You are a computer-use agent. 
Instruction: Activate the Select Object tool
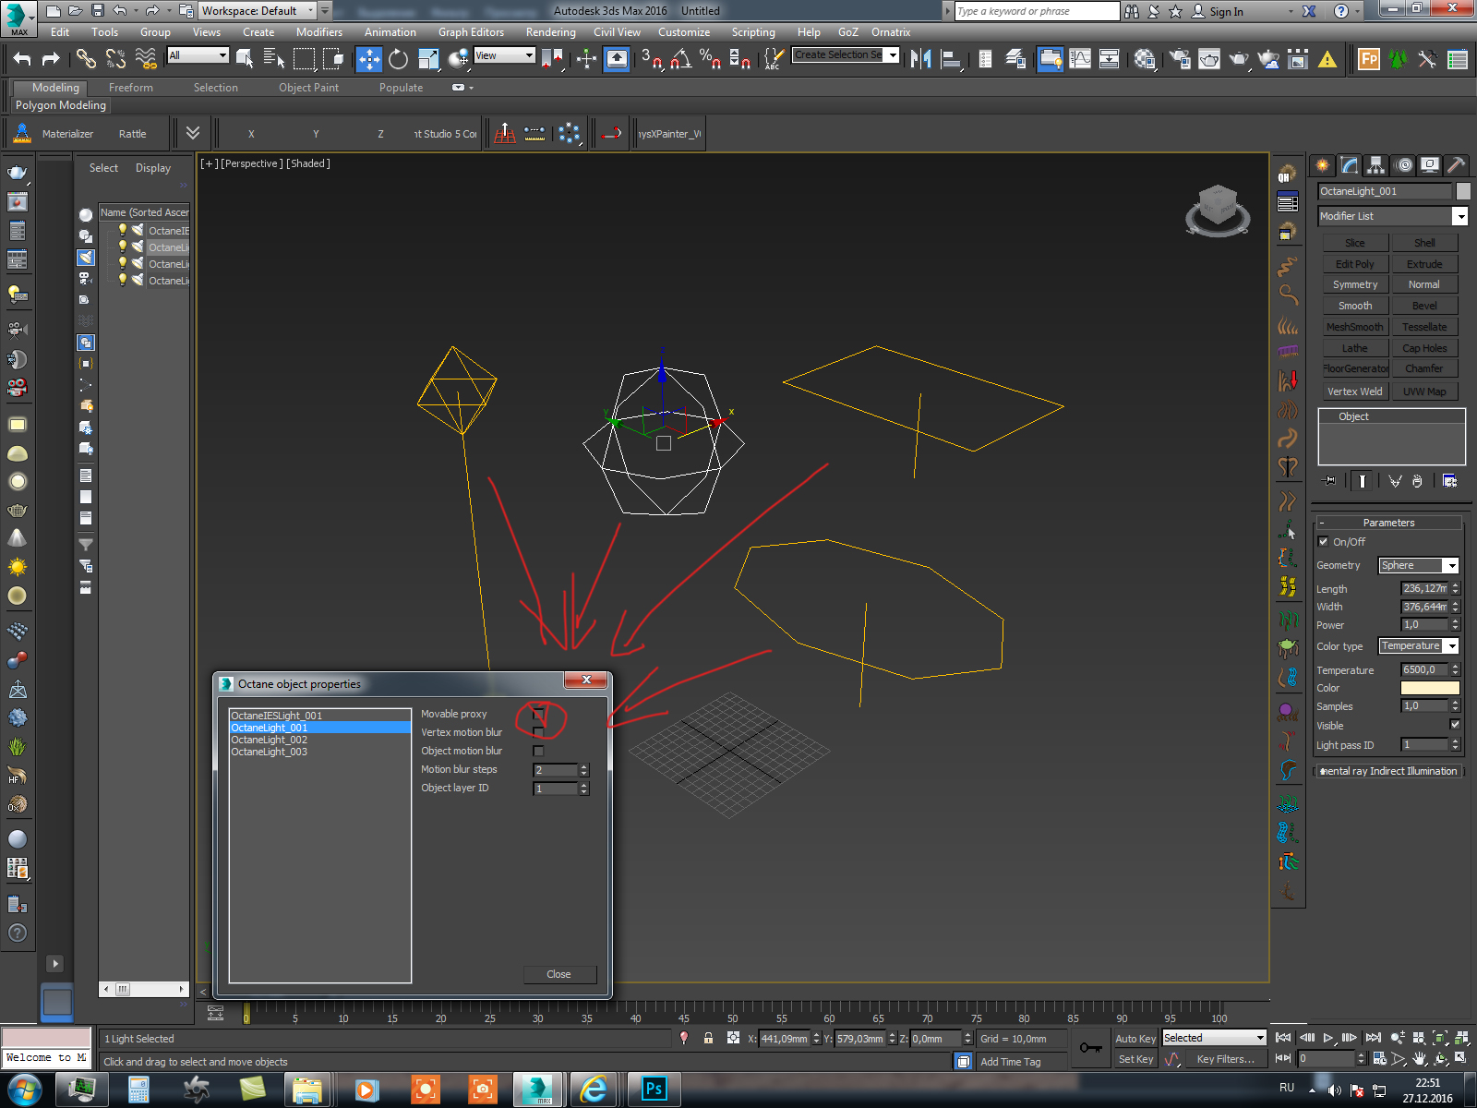(x=245, y=59)
